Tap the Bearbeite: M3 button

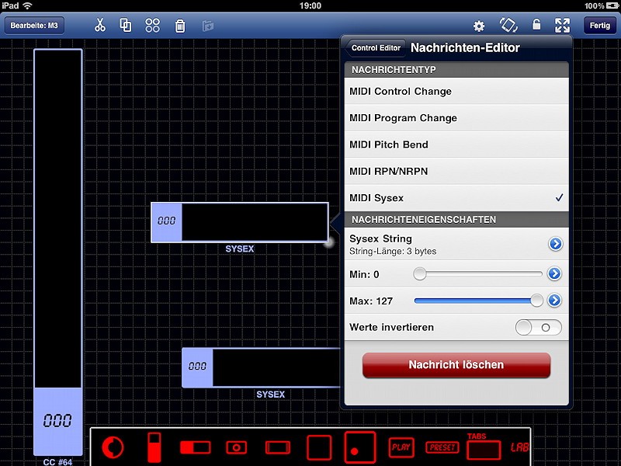(x=34, y=26)
